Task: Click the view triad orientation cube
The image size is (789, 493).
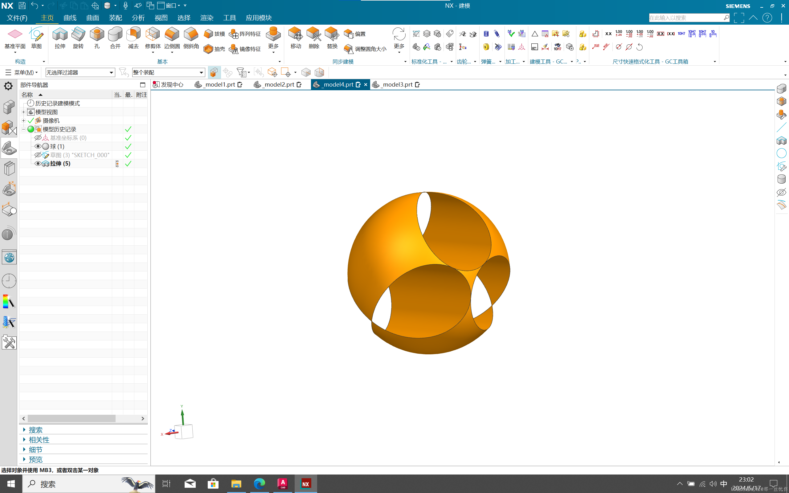Action: pyautogui.click(x=184, y=431)
